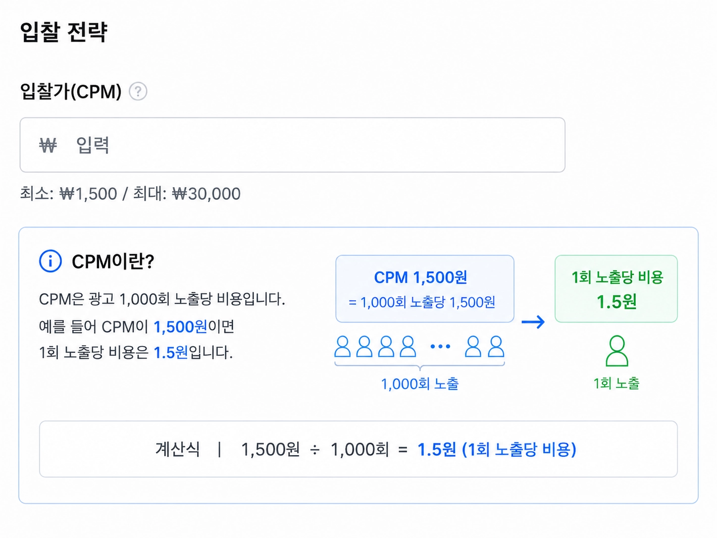Screen dimensions: 717x538
Task: Click the green single person icon
Action: click(617, 351)
